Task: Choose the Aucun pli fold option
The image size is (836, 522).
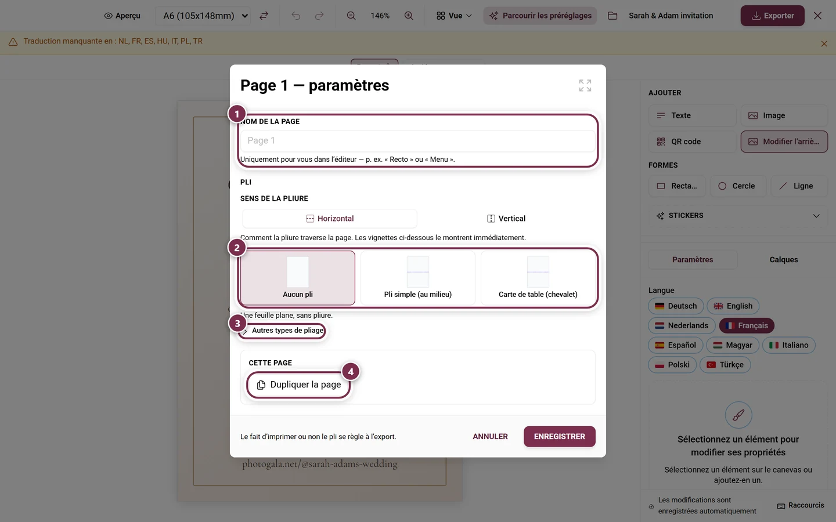Action: click(298, 278)
